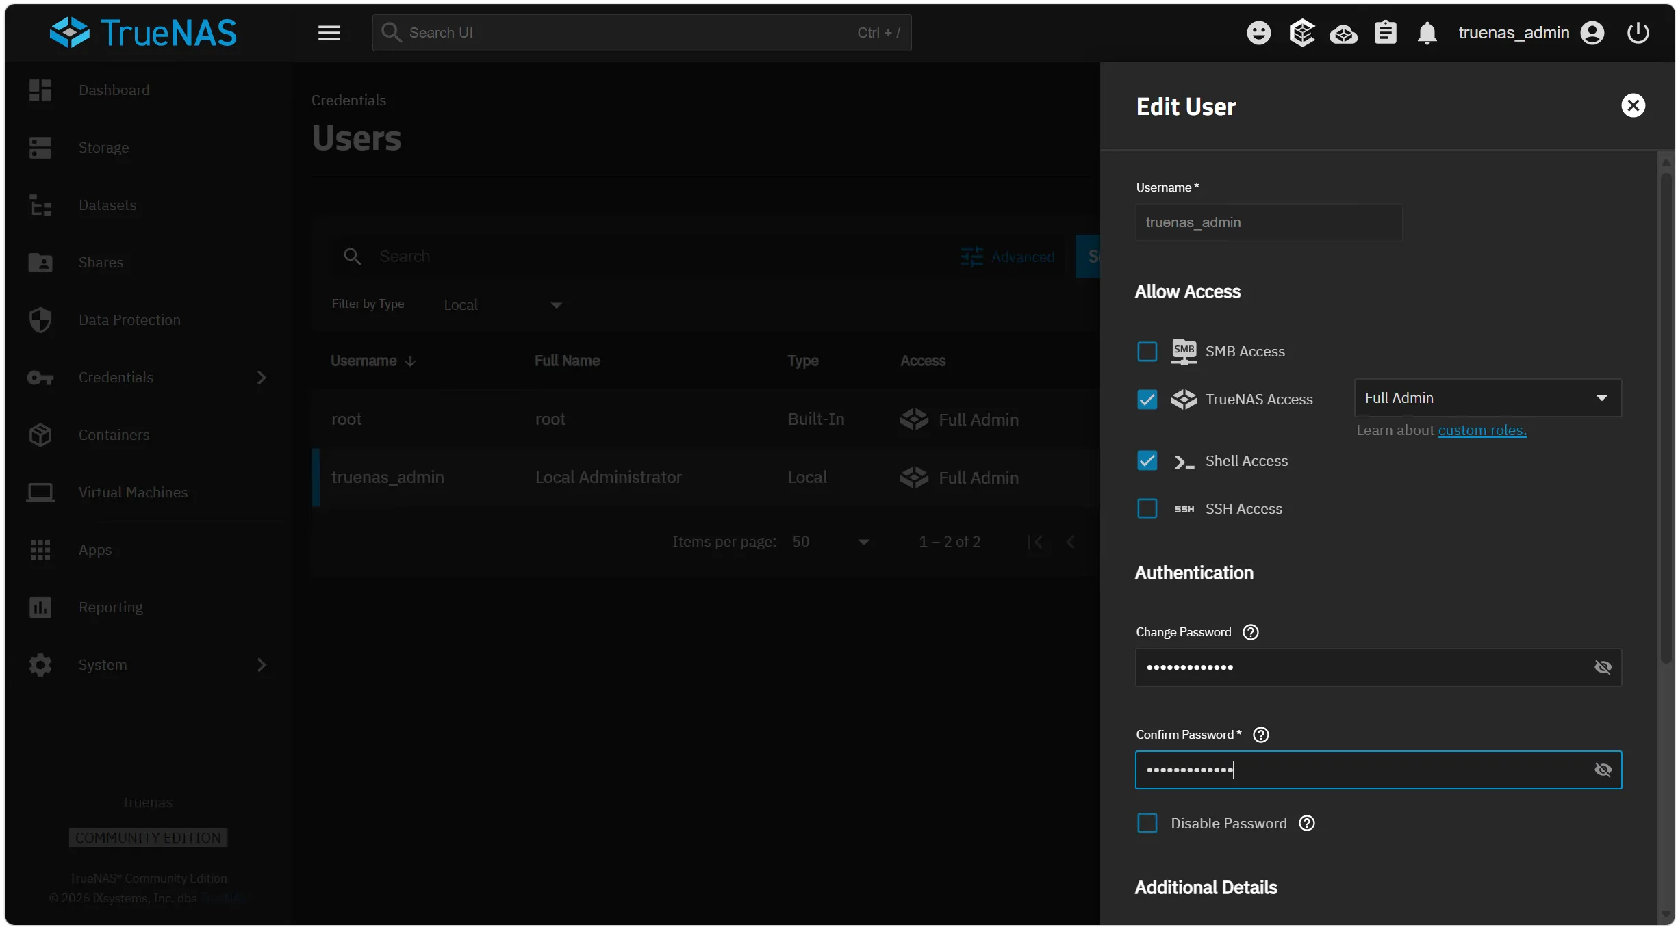Click the Advanced search button

click(1008, 257)
